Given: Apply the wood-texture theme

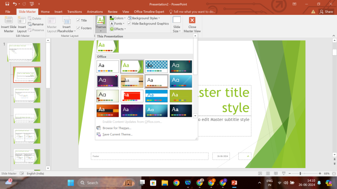Looking at the screenshot, I should [x=132, y=81].
